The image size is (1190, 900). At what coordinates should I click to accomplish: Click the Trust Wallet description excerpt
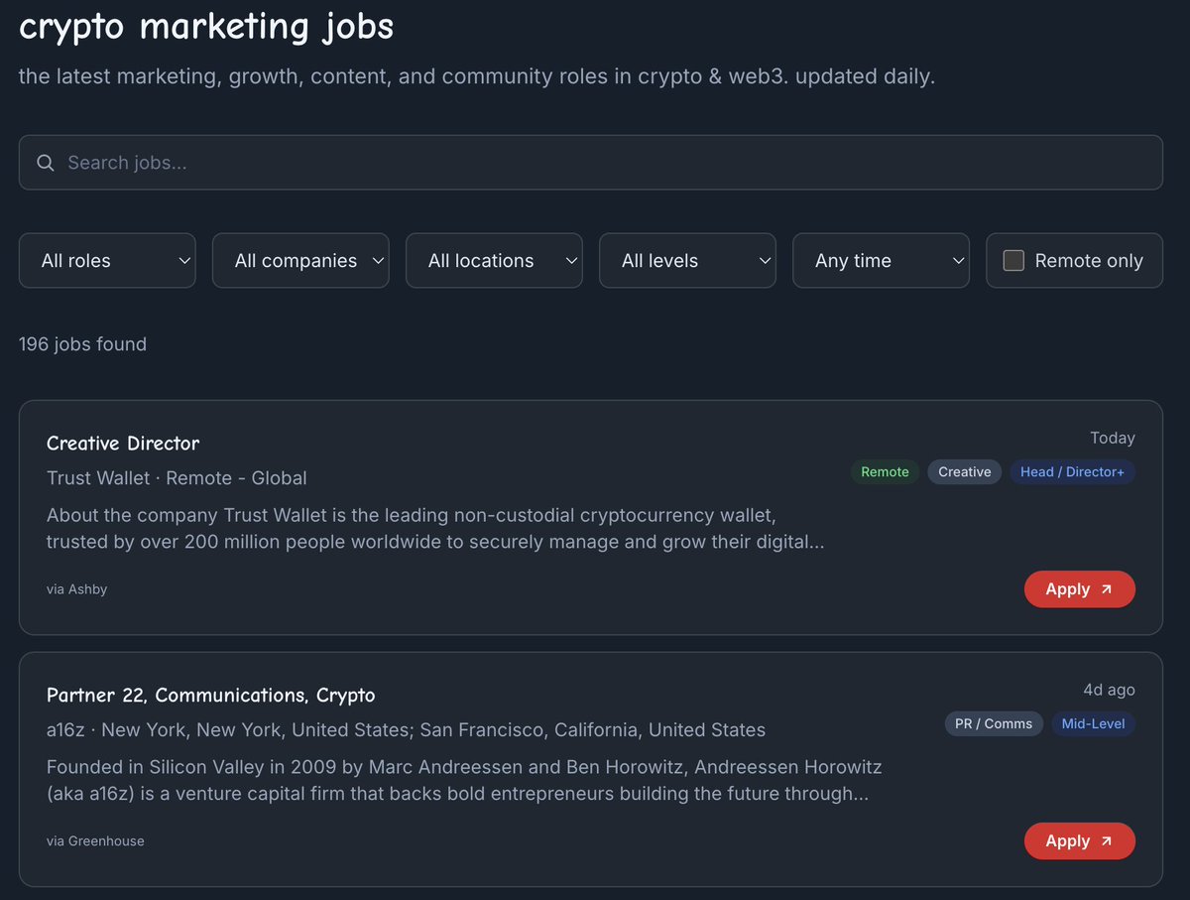pyautogui.click(x=435, y=529)
